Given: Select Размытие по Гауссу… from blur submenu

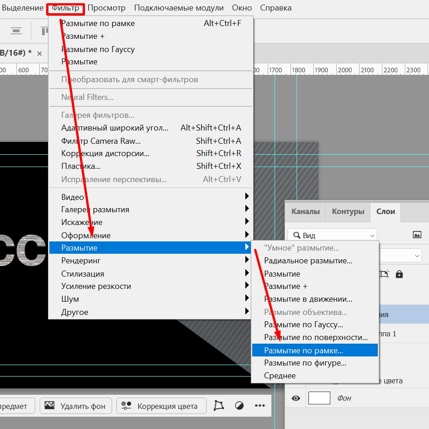Looking at the screenshot, I should 303,324.
